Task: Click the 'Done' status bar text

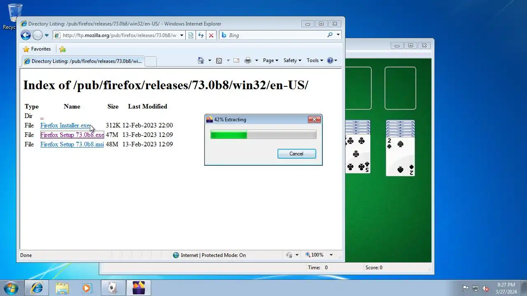Action: click(26, 255)
